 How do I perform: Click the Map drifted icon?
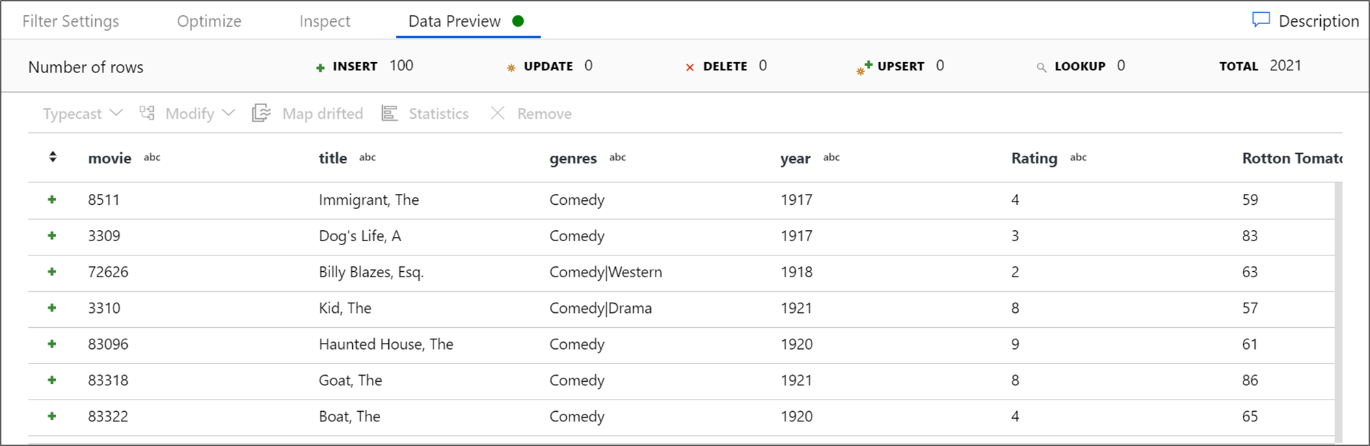[x=261, y=113]
